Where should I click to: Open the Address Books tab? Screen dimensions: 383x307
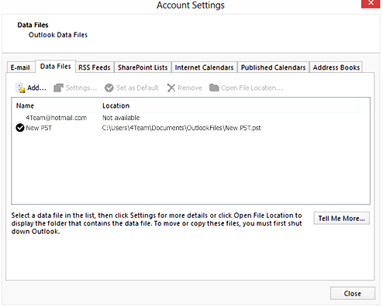pyautogui.click(x=336, y=67)
